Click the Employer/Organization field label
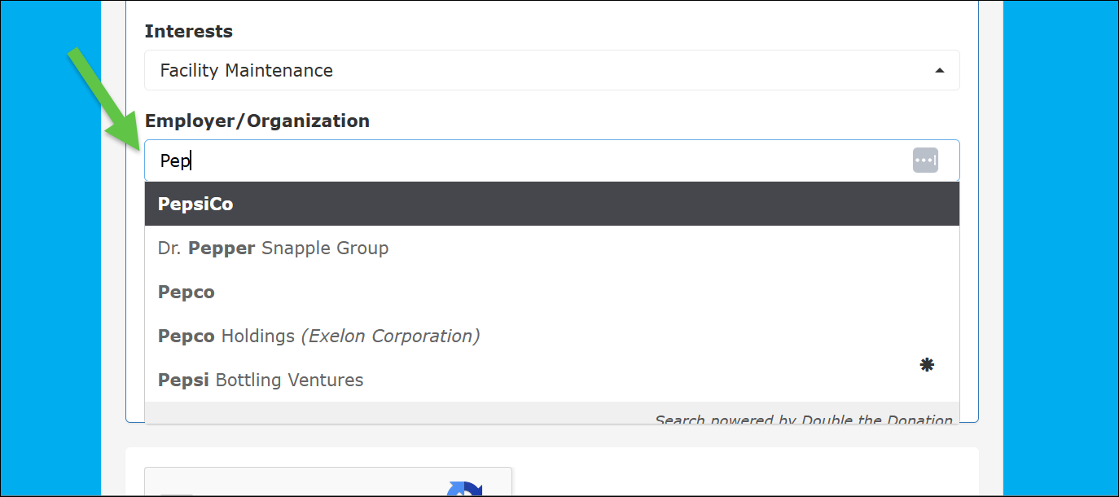This screenshot has width=1119, height=497. pyautogui.click(x=257, y=121)
